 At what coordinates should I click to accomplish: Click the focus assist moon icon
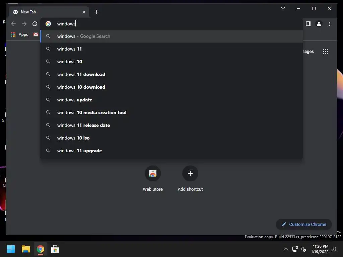pyautogui.click(x=334, y=249)
